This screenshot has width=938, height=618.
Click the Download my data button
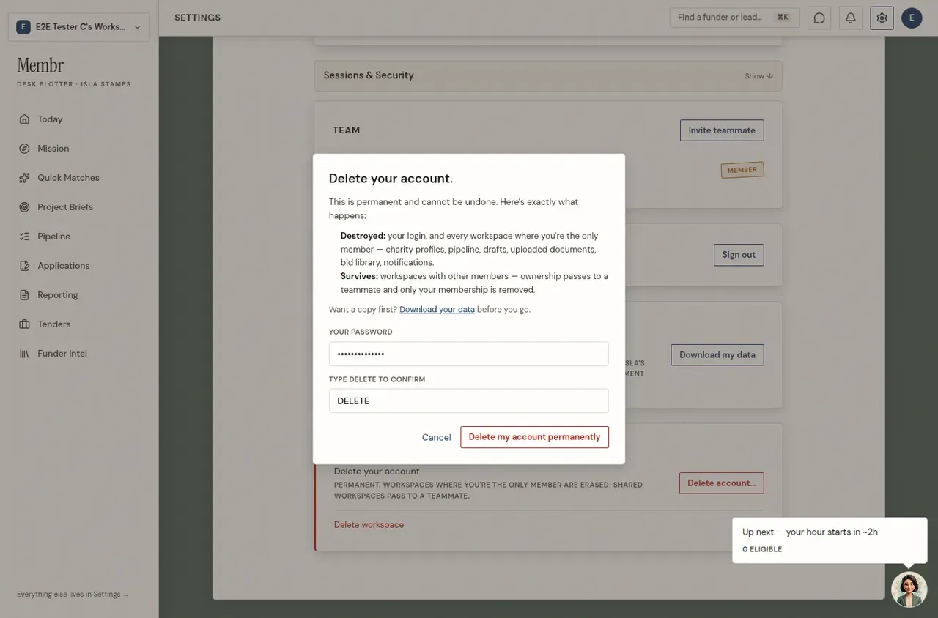pyautogui.click(x=717, y=355)
